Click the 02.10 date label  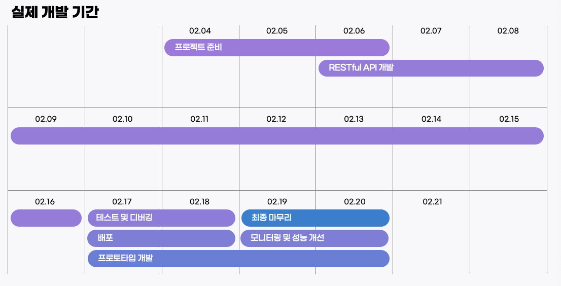[x=122, y=119]
